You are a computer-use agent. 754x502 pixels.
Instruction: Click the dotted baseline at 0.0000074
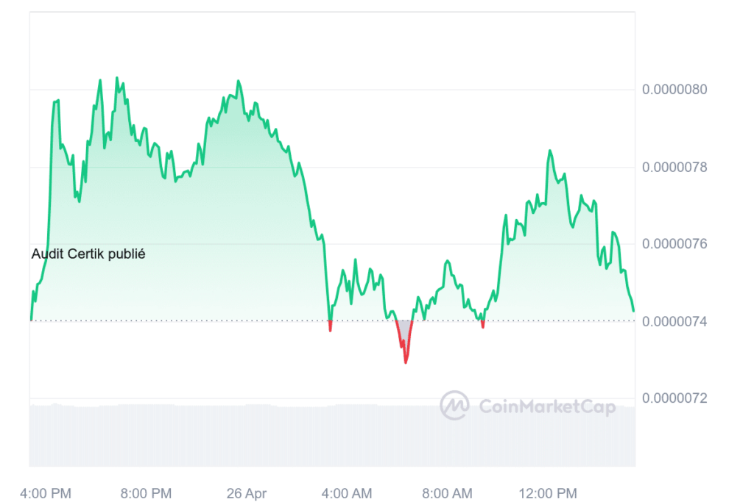pyautogui.click(x=332, y=320)
